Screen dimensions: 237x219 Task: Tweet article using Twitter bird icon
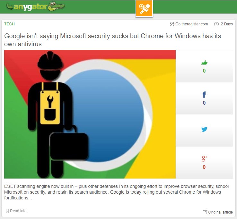[x=204, y=129]
